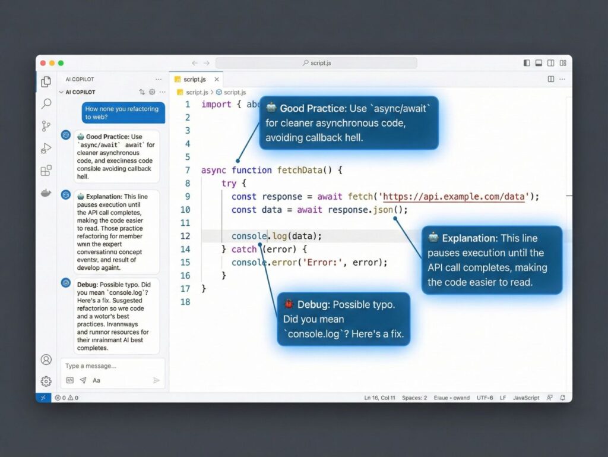Open the UTF-8 encoding selector
608x457 pixels.
point(484,398)
